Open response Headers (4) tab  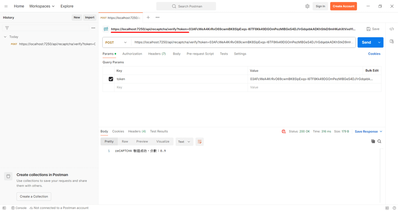point(137,131)
